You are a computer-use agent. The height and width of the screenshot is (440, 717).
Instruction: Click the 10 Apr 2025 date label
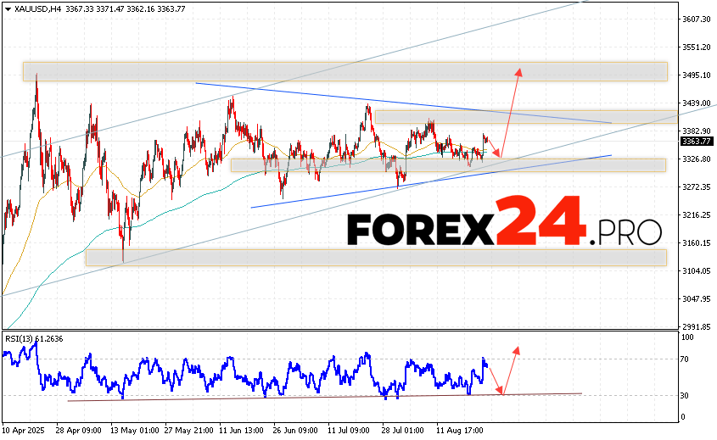click(24, 431)
